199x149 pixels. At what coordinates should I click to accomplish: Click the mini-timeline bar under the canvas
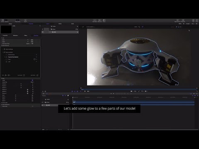139,89
